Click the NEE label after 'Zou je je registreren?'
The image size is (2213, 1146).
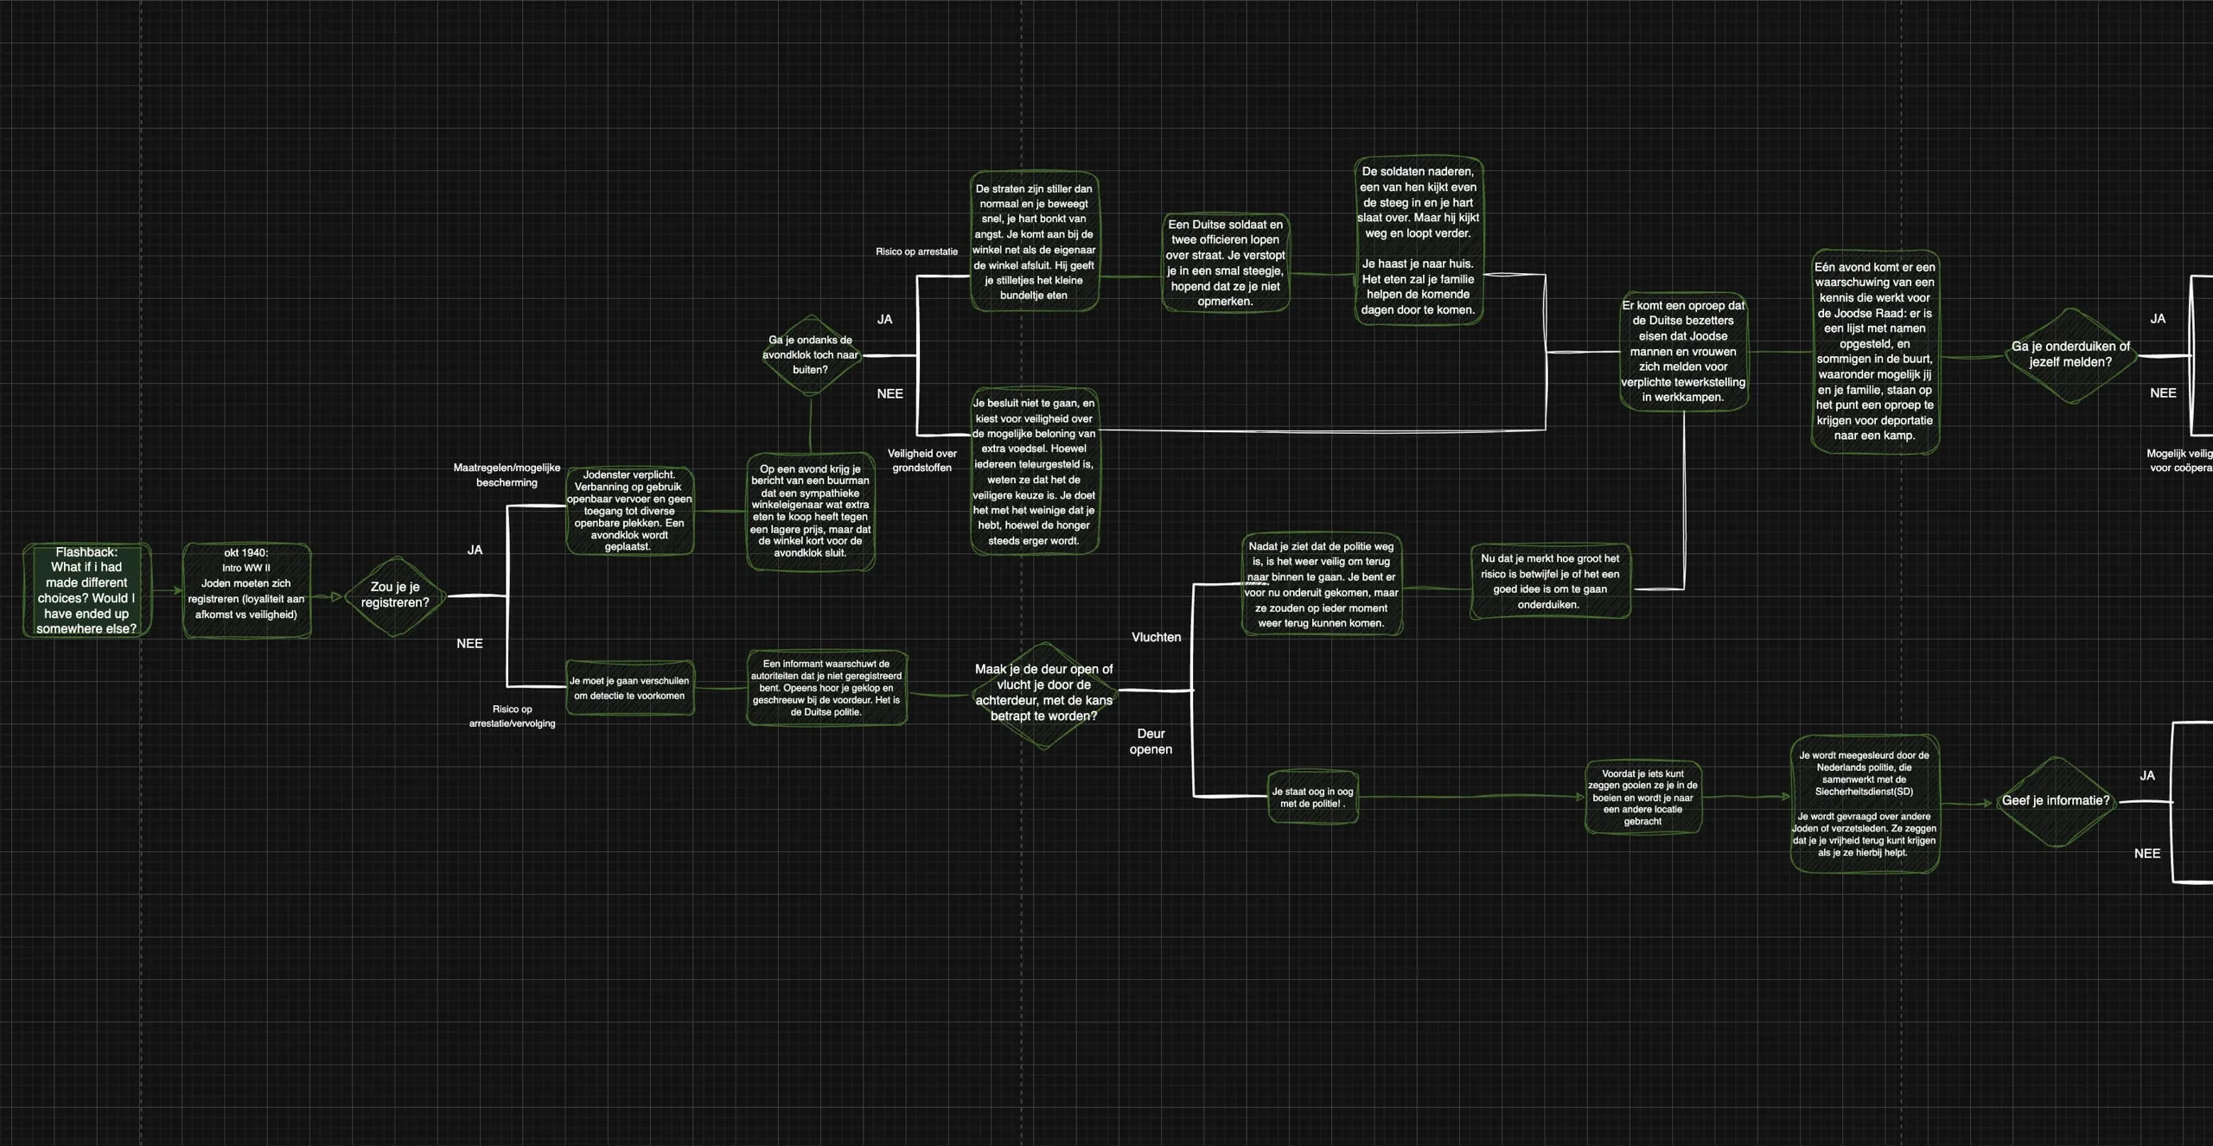point(469,644)
